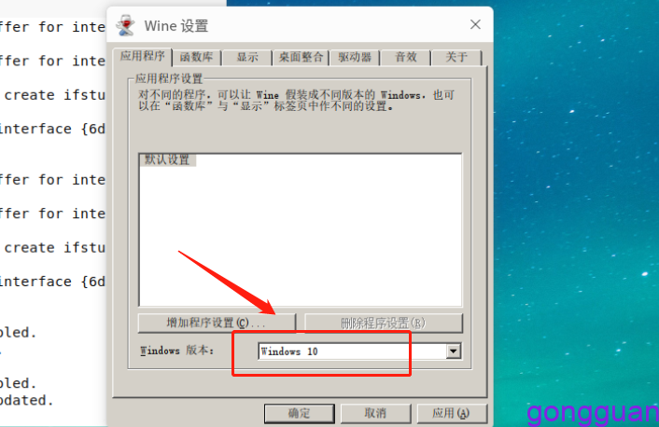This screenshot has width=659, height=427.
Task: Close the Wine 设置 dialog
Action: 475,24
